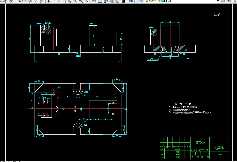This screenshot has height=162, width=237.
Task: Open Help with the question mark icon
Action: 131,1
